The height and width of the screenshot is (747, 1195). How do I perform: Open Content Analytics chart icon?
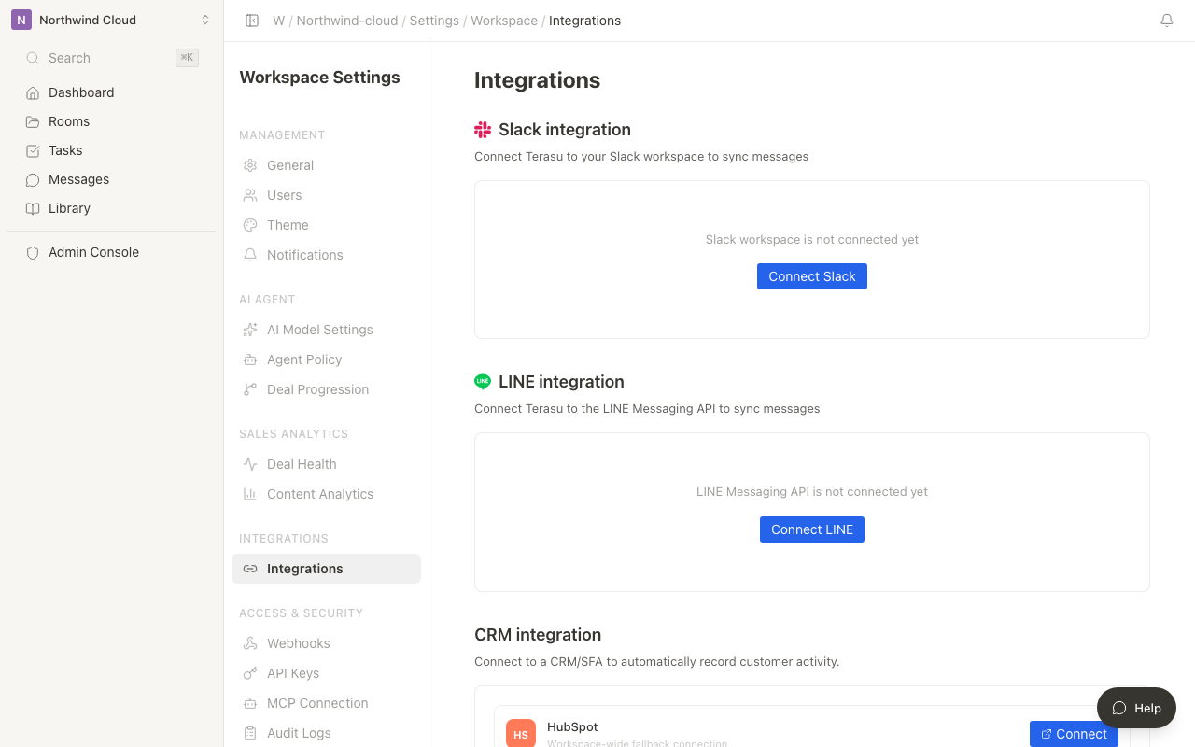(x=250, y=494)
